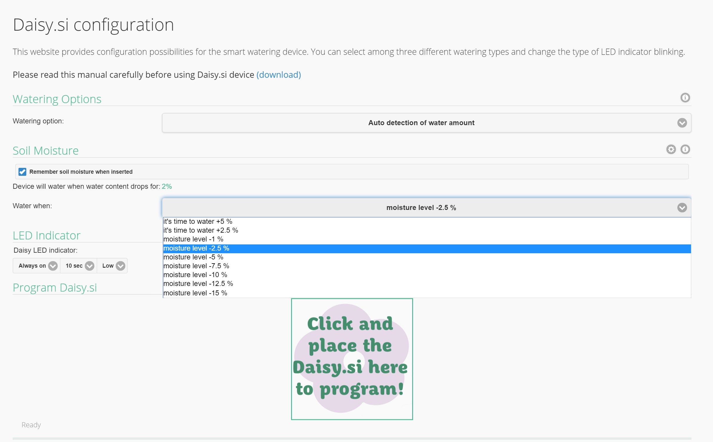Viewport: 713px width, 442px height.
Task: Select highlighted moisture level -2.5 % option
Action: coord(427,249)
